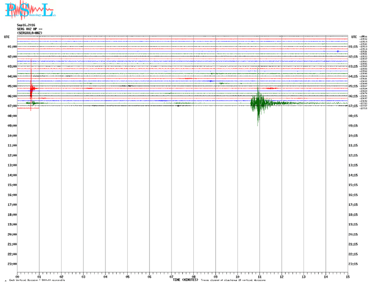Select the 12:00 hour label on left axis
The height and width of the screenshot is (288, 374).
coord(12,155)
